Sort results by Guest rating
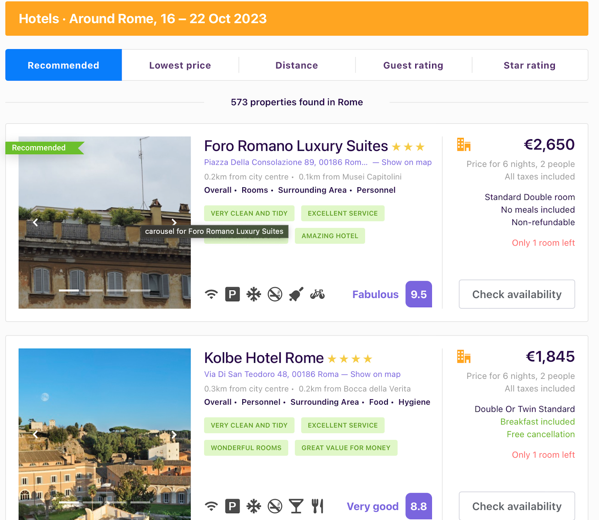599x520 pixels. (413, 65)
